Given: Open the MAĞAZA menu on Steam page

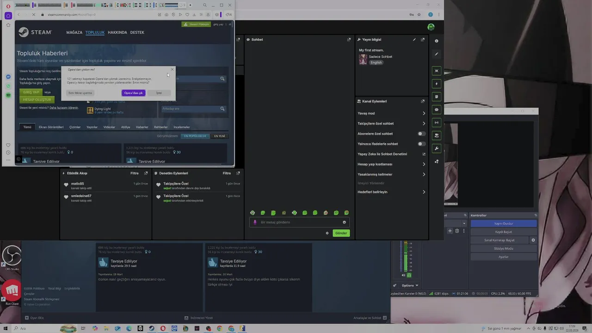Looking at the screenshot, I should [74, 32].
